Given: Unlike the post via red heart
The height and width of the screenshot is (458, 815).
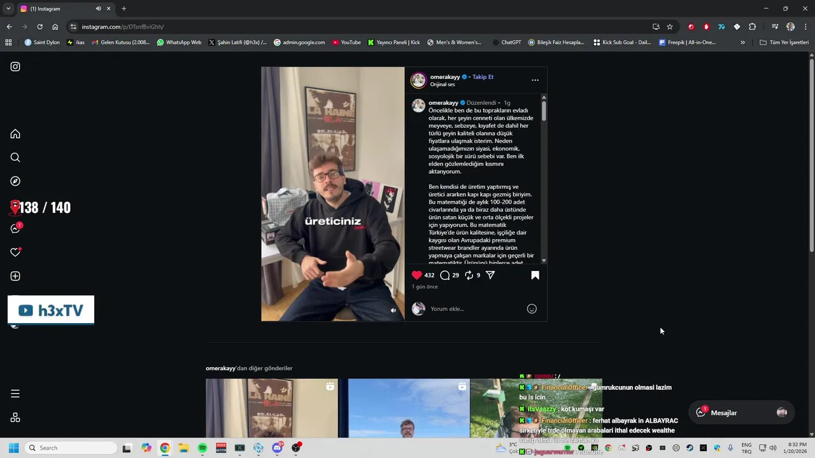Looking at the screenshot, I should (417, 275).
